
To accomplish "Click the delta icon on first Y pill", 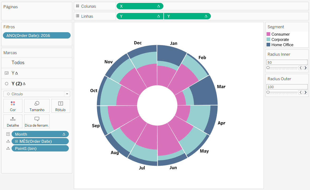I will click(159, 16).
